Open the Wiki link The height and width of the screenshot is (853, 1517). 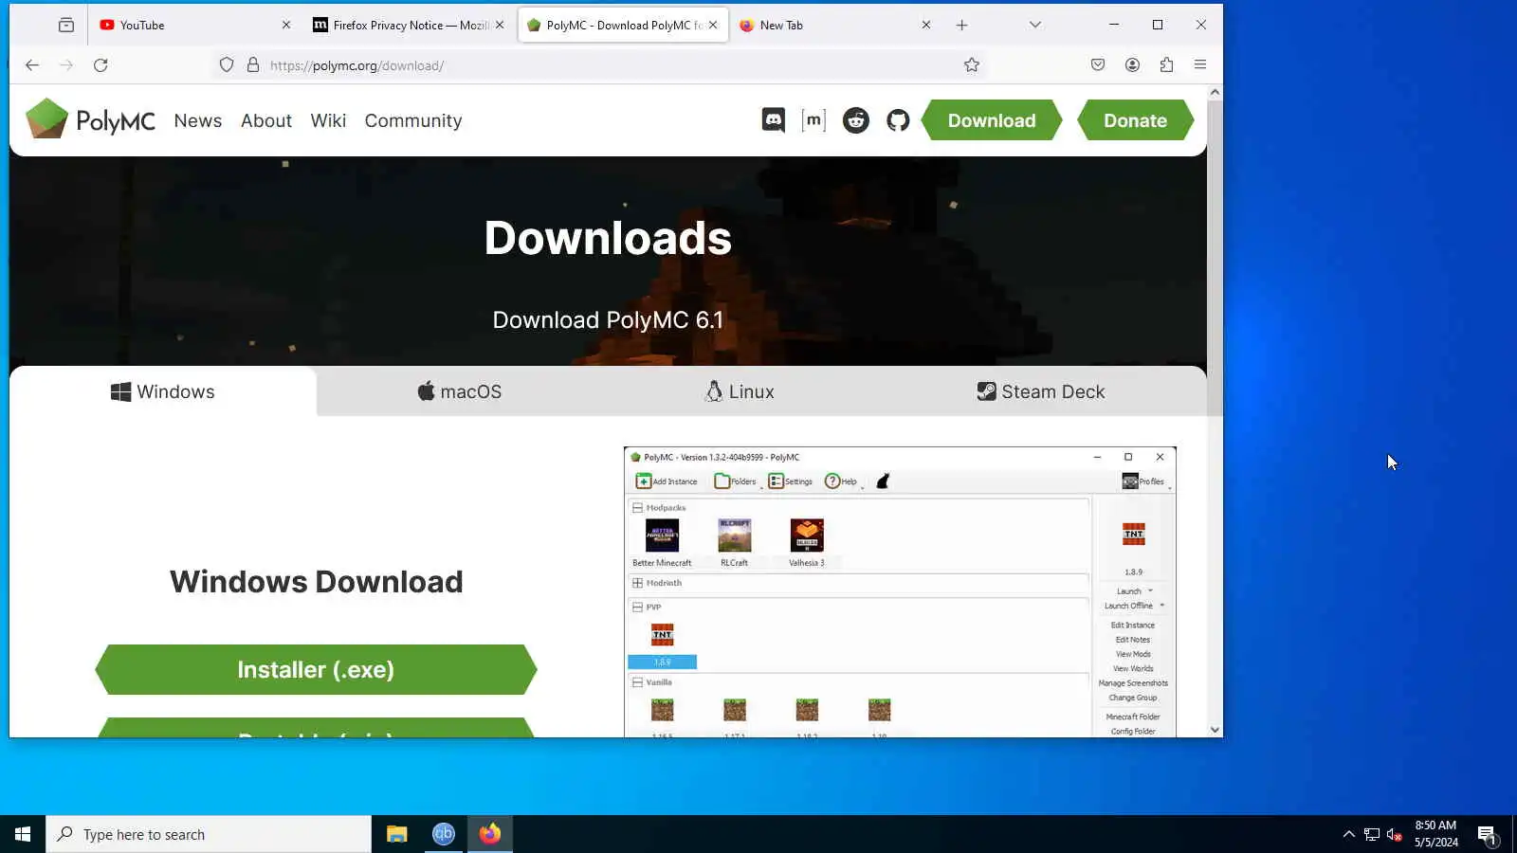[x=328, y=120]
